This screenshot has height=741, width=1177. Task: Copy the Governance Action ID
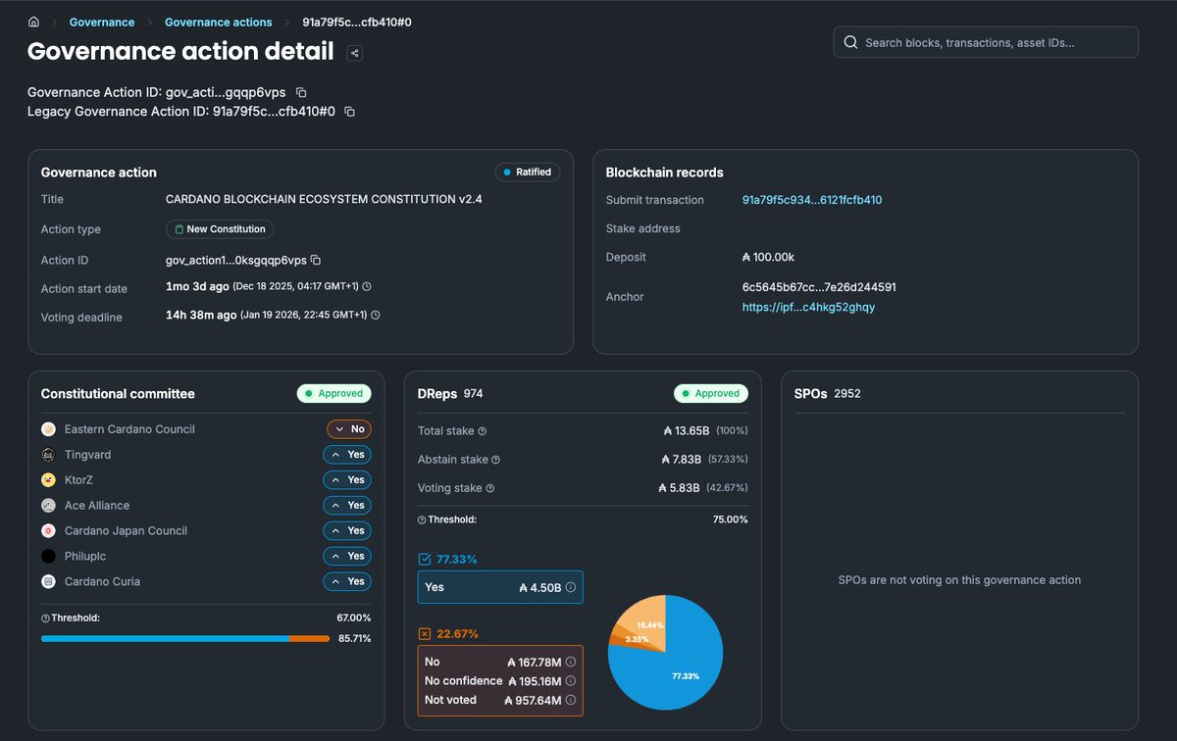click(301, 92)
